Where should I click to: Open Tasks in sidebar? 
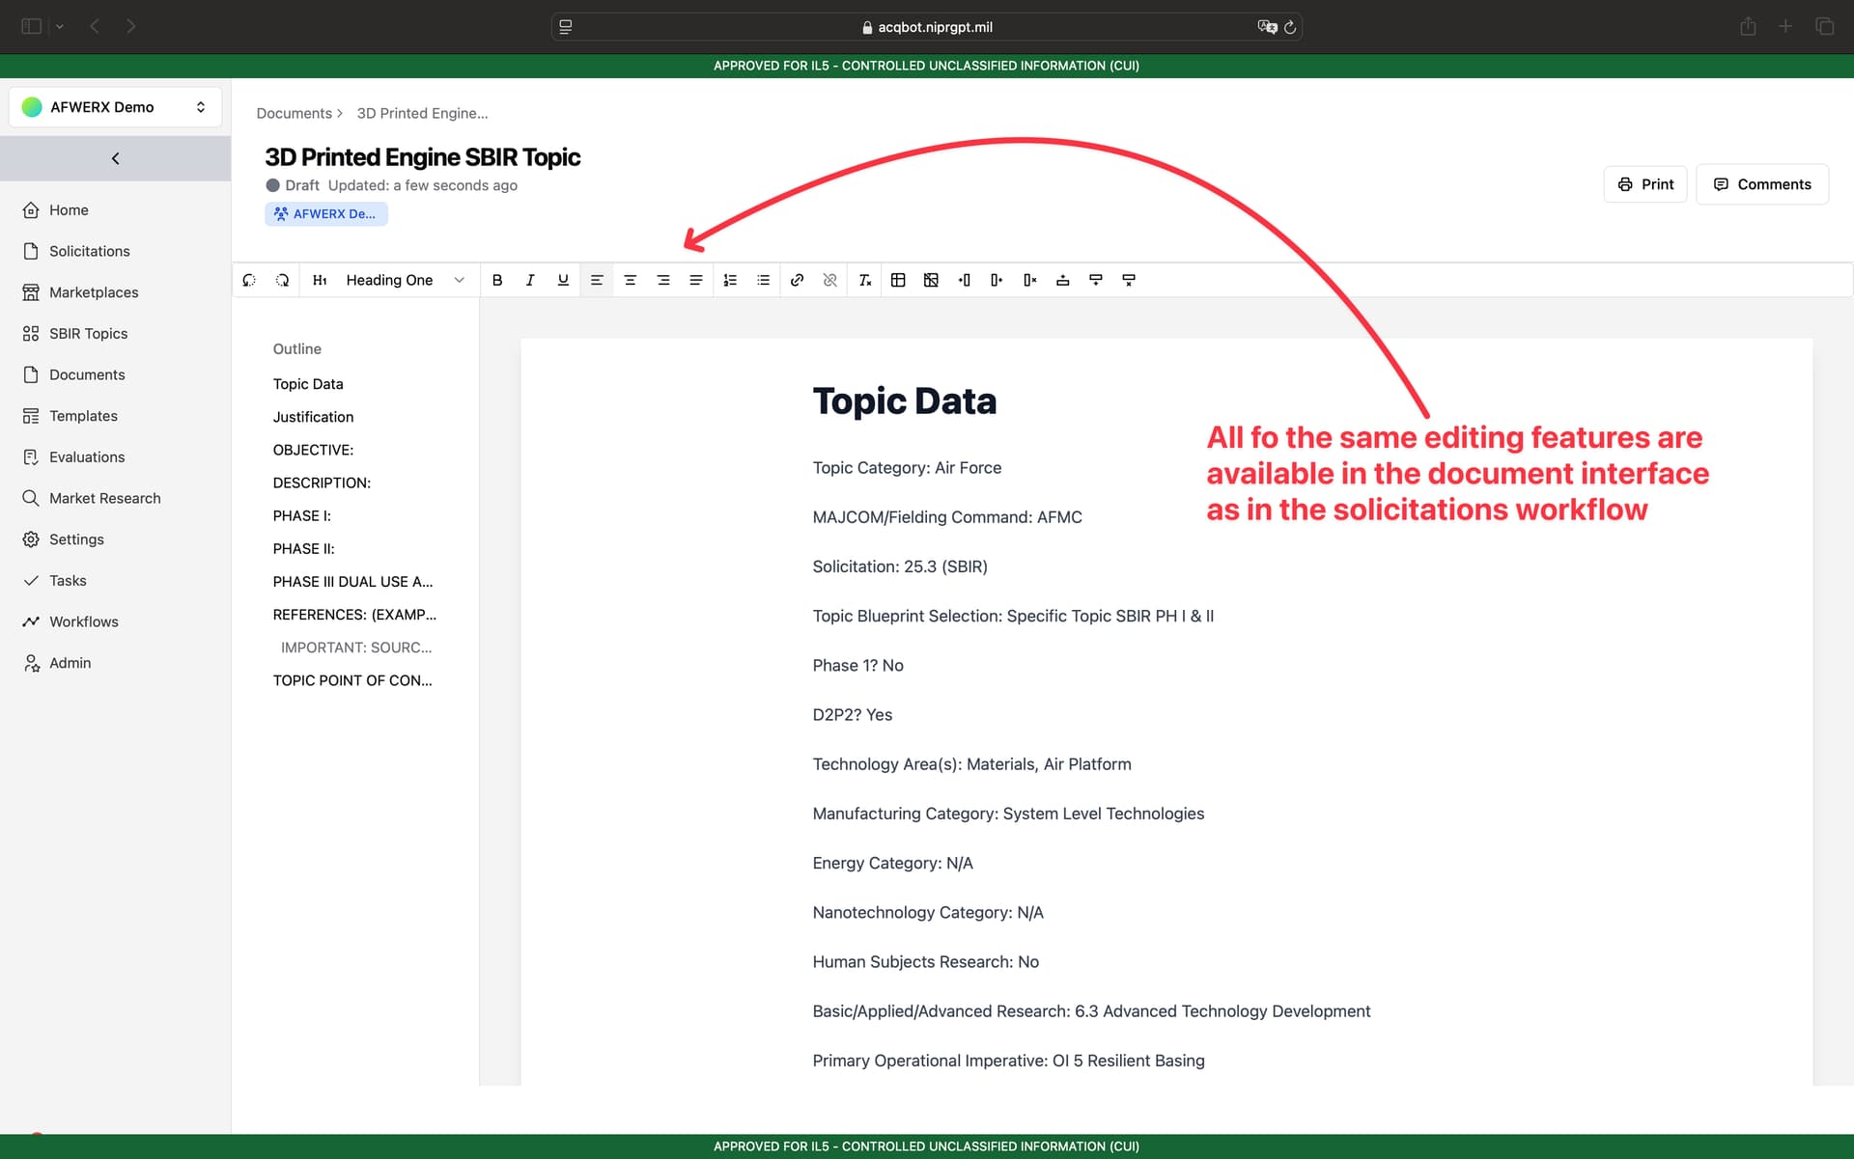pos(68,580)
